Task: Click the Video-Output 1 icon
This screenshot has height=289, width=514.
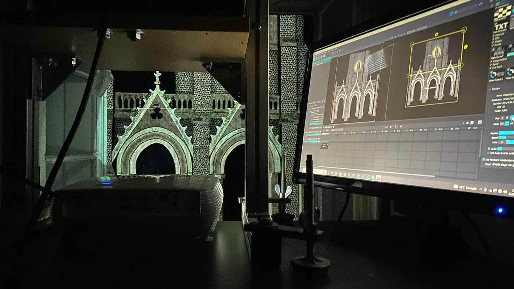Action: point(496,74)
